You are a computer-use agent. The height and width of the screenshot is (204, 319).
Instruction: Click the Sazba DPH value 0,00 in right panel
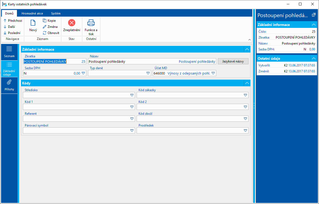(x=312, y=49)
